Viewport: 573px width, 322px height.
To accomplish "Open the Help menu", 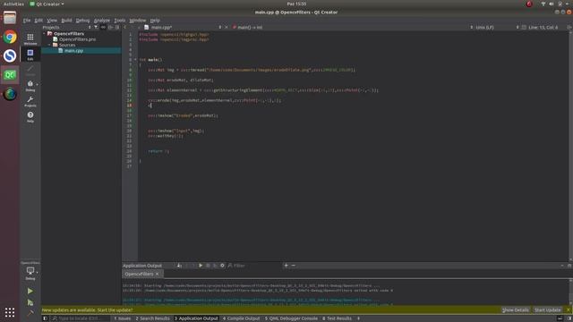I will coord(155,21).
